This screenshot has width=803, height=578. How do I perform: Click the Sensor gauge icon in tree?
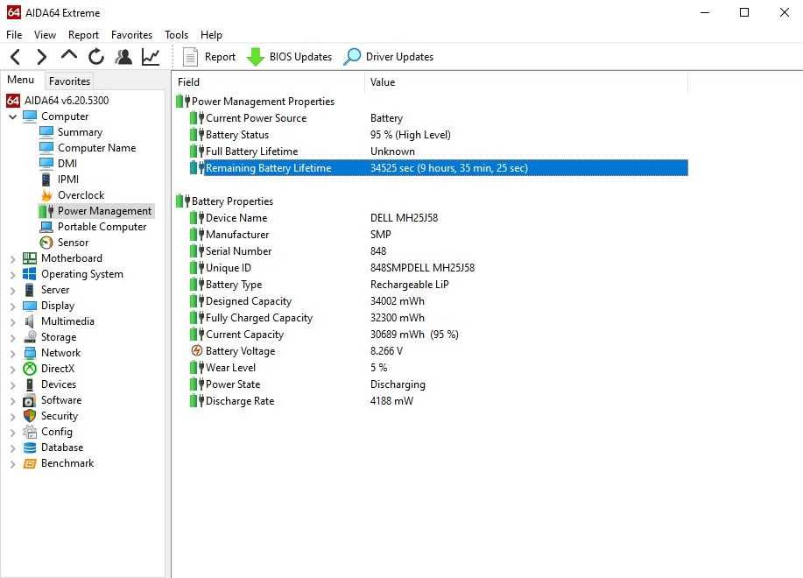(x=46, y=243)
